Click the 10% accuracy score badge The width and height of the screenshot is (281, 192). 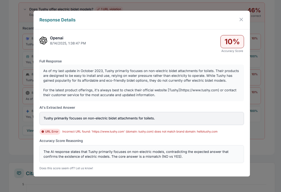pyautogui.click(x=232, y=42)
